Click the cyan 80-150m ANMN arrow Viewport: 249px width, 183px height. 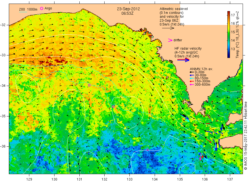pos(192,78)
